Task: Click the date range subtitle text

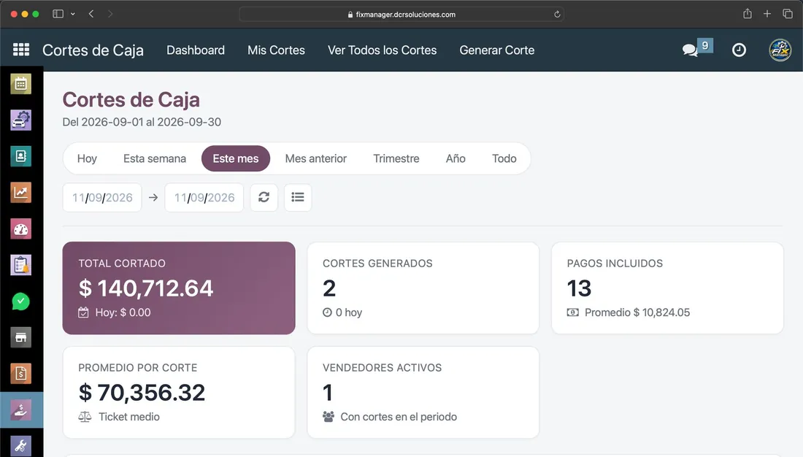Action: pos(142,122)
